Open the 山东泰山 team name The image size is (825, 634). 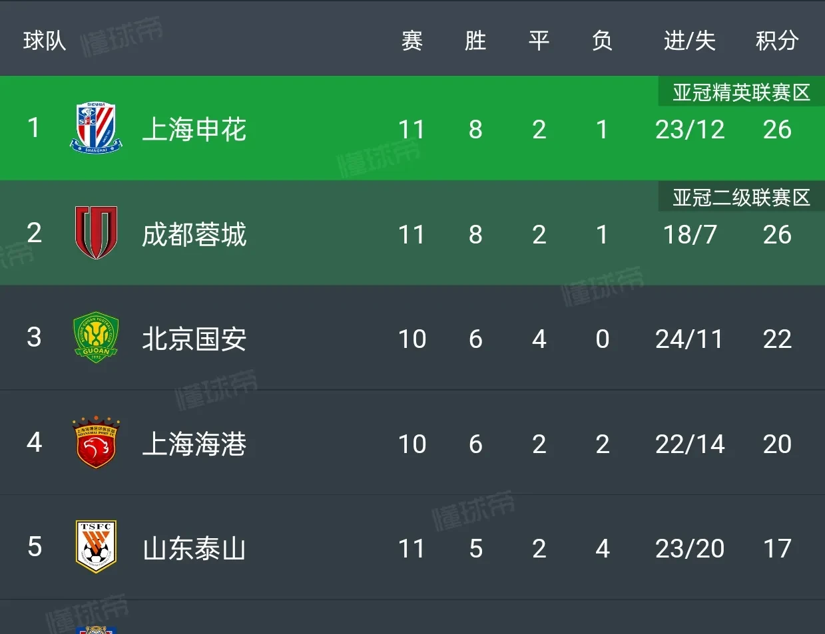[x=194, y=549]
